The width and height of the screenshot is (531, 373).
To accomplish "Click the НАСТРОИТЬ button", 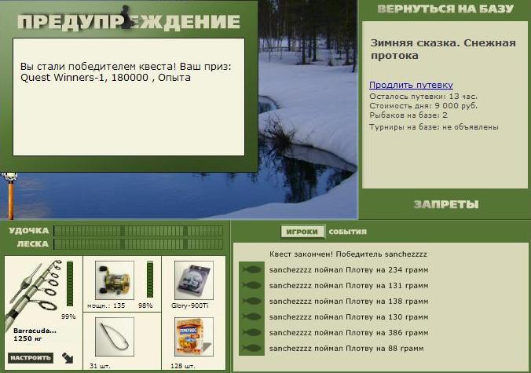I will (31, 358).
